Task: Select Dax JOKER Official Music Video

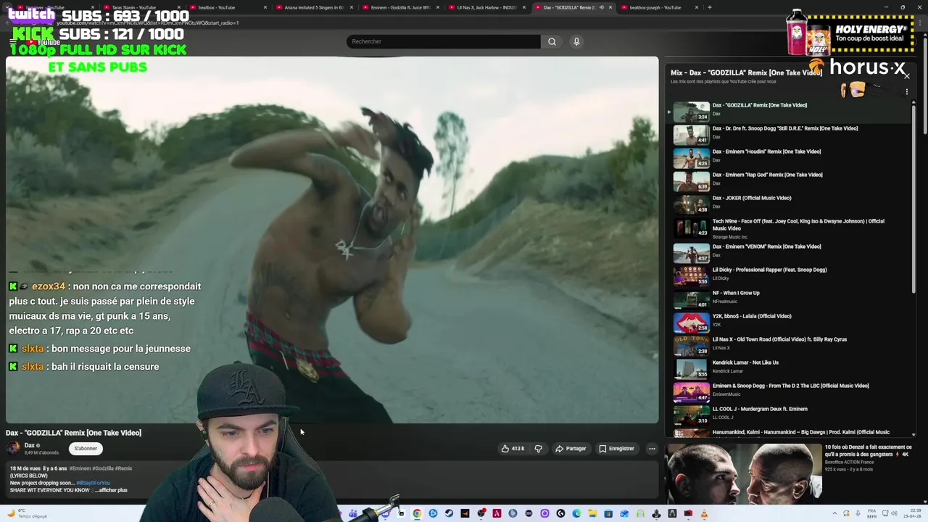Action: pyautogui.click(x=789, y=204)
